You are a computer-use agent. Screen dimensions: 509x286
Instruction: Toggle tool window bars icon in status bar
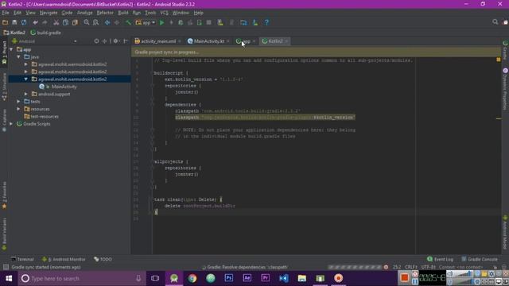tap(6, 267)
